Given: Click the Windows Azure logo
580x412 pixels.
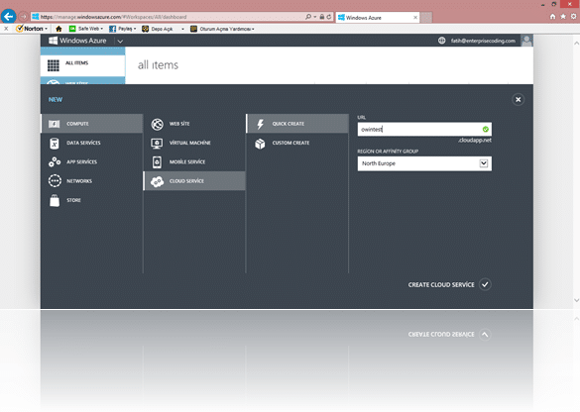Looking at the screenshot, I should click(77, 41).
